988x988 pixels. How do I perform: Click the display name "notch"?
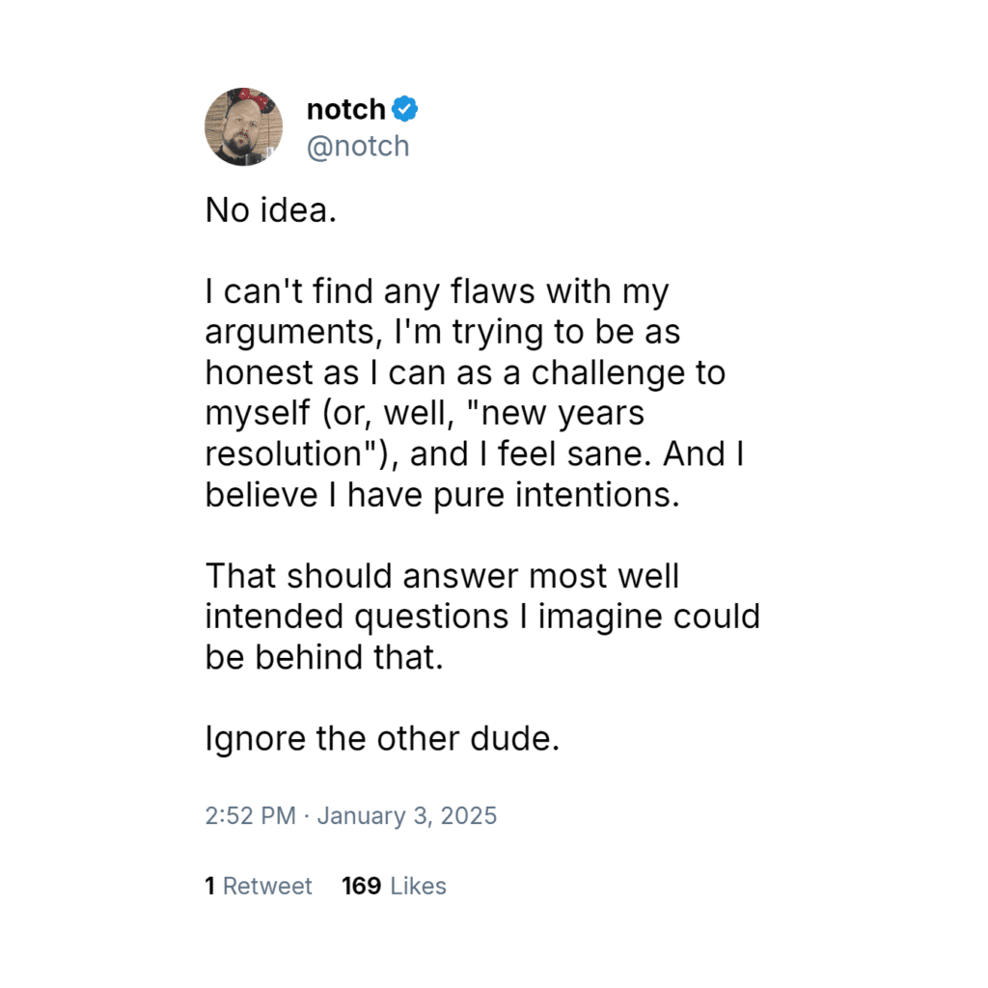(345, 110)
